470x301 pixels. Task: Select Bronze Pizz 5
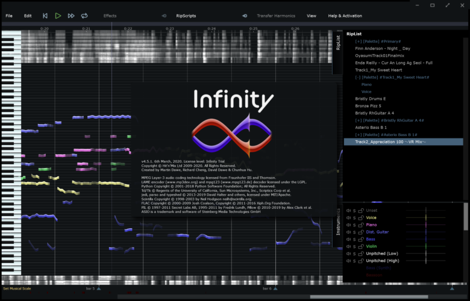pos(368,106)
